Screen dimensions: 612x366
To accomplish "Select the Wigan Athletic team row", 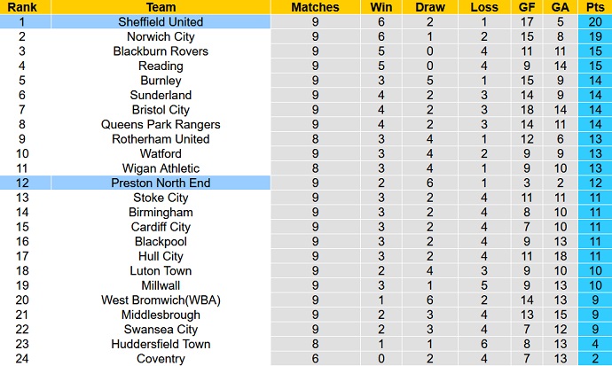I will 161,168.
